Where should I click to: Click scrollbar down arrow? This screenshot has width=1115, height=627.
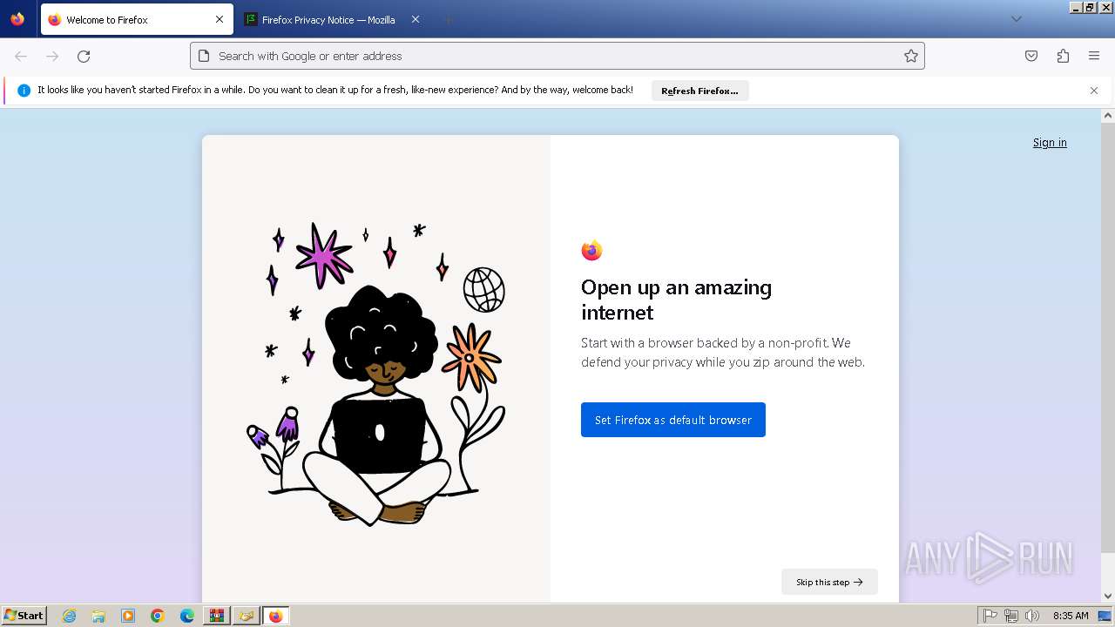coord(1108,597)
